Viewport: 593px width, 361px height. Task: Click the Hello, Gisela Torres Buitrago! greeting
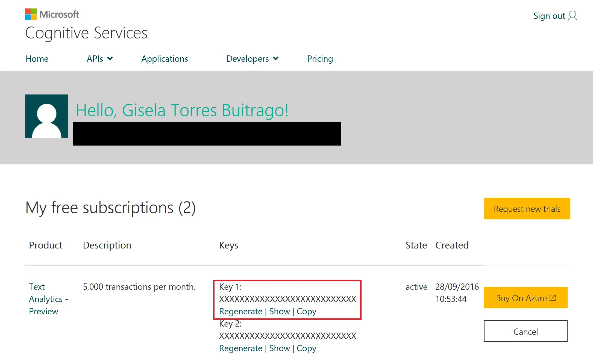182,110
